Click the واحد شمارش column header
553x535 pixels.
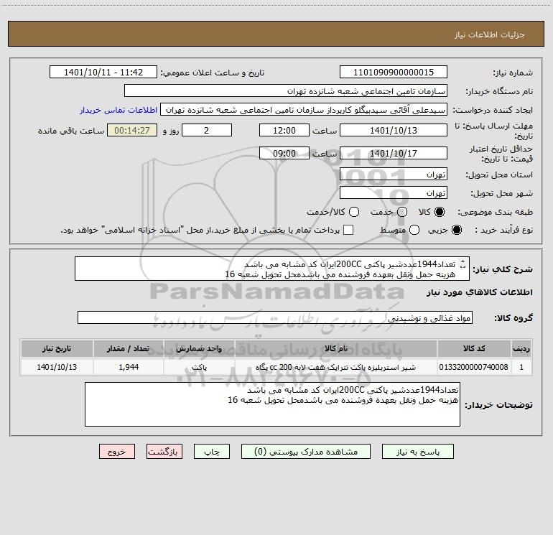pos(199,348)
